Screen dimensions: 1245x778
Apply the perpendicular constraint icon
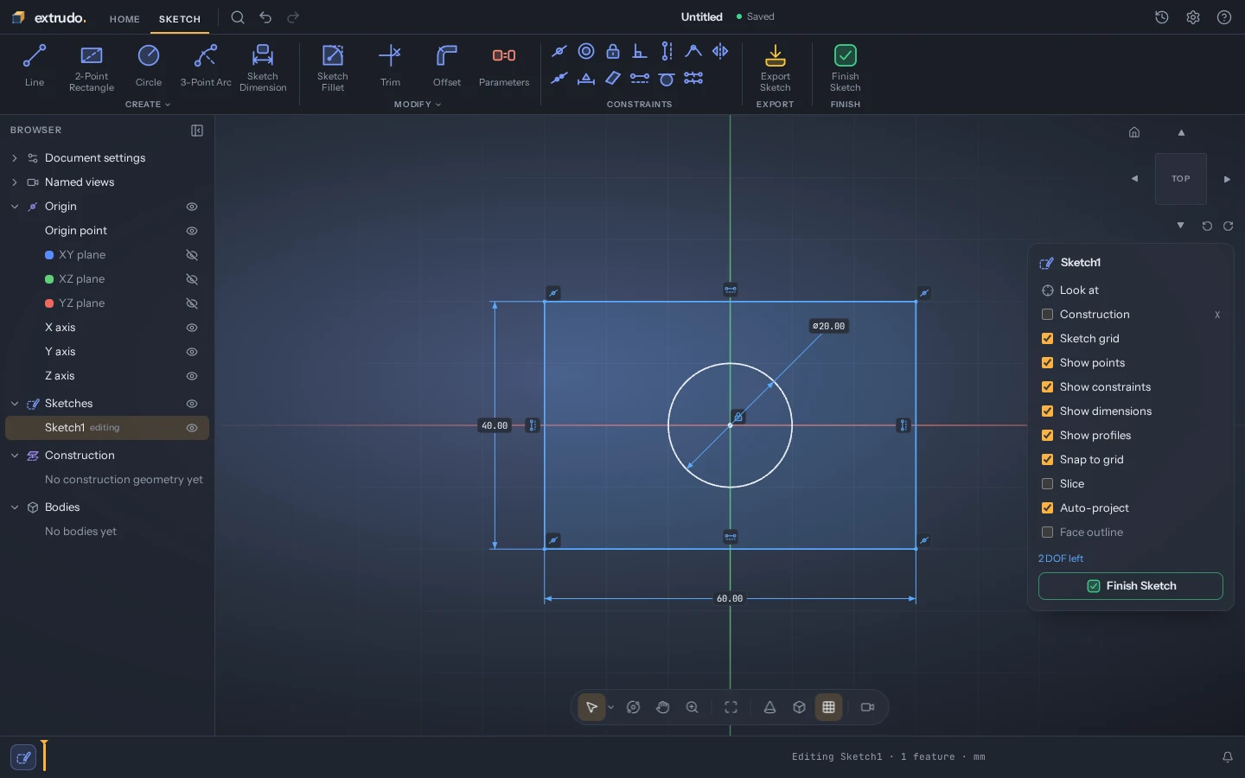[640, 51]
